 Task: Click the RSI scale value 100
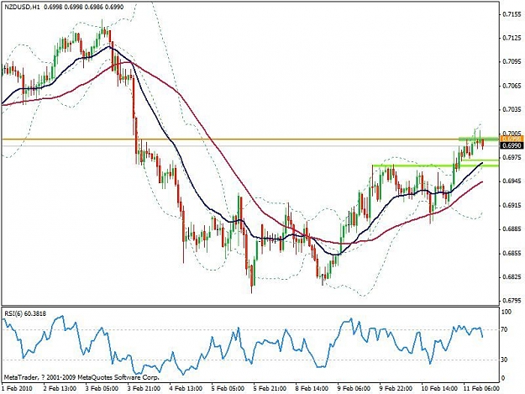507,312
